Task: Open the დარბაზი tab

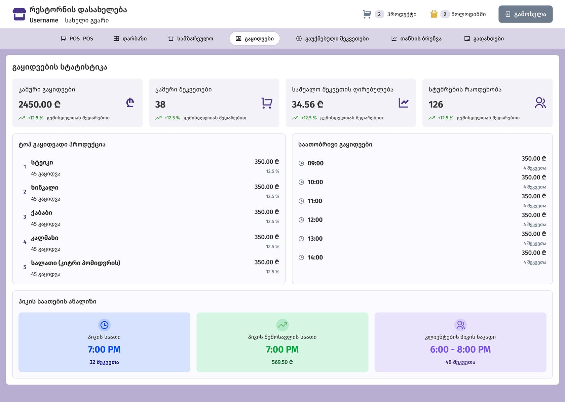Action: (x=130, y=39)
